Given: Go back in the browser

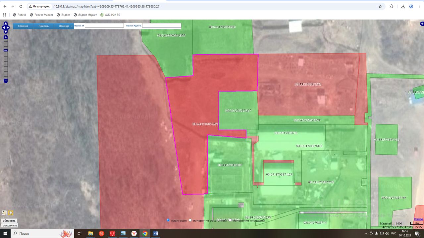Looking at the screenshot, I should [x=5, y=6].
